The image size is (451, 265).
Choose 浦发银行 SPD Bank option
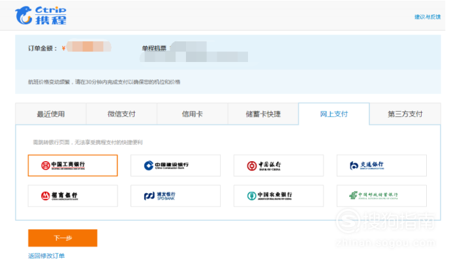176,196
